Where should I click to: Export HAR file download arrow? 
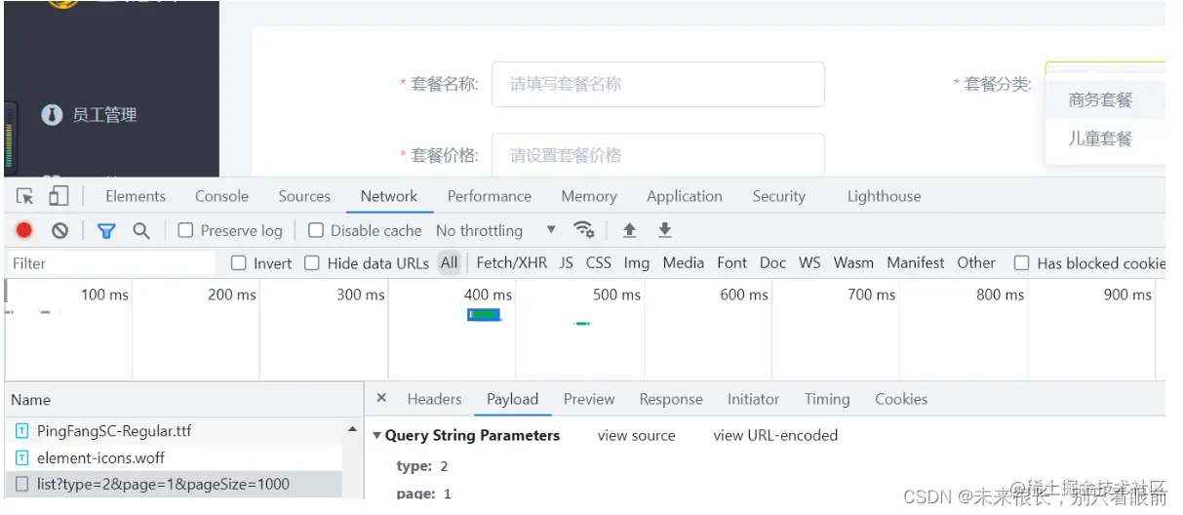664,230
